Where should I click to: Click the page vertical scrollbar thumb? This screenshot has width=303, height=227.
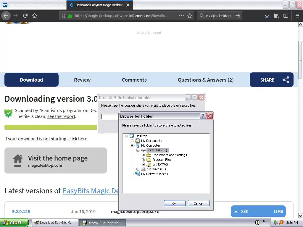pos(300,60)
